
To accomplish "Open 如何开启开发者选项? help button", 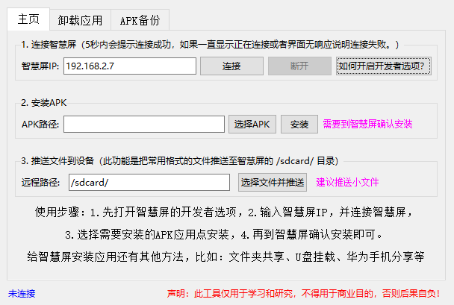I will tap(383, 66).
